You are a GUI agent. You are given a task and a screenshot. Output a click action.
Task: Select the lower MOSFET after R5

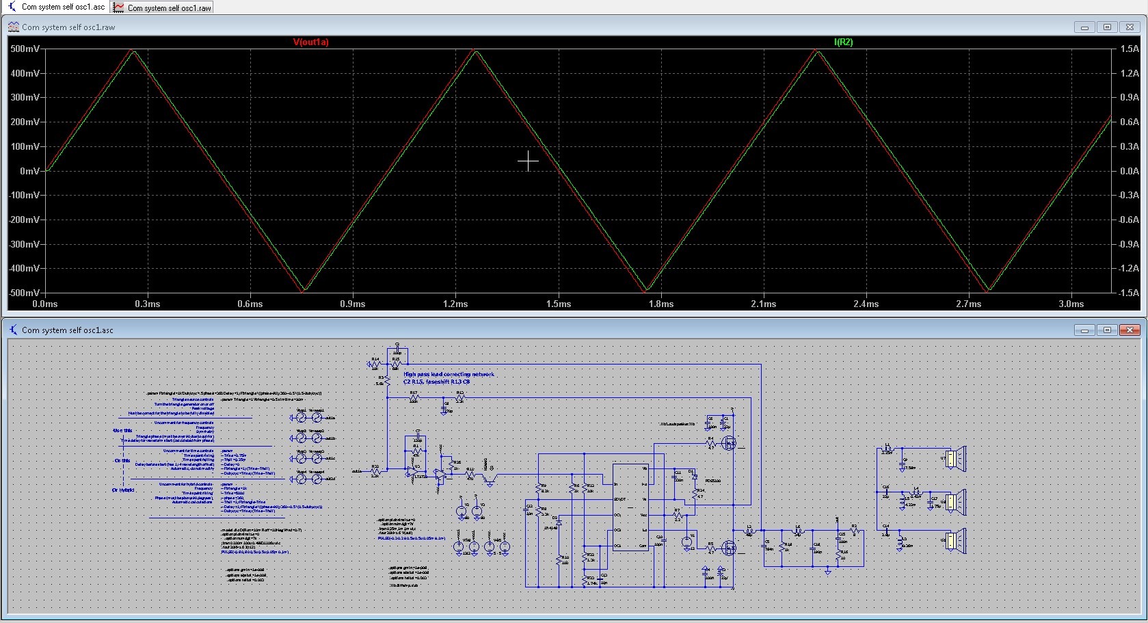click(x=730, y=547)
